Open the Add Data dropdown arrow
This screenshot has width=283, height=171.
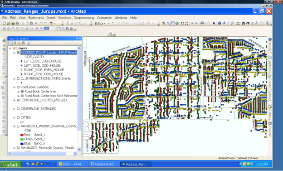(54, 23)
